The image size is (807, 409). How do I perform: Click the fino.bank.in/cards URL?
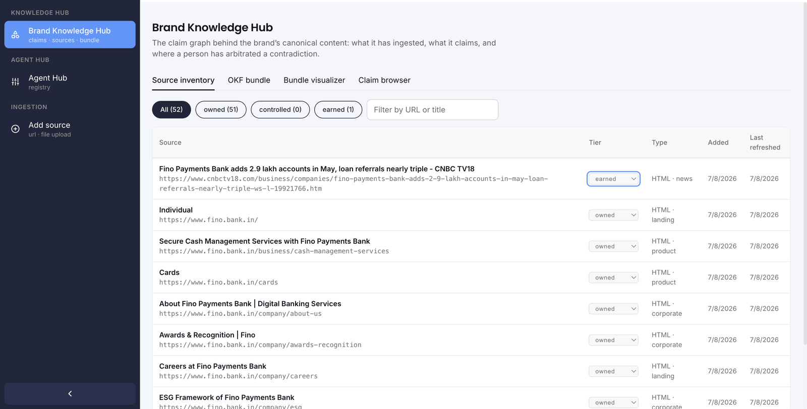click(x=219, y=282)
